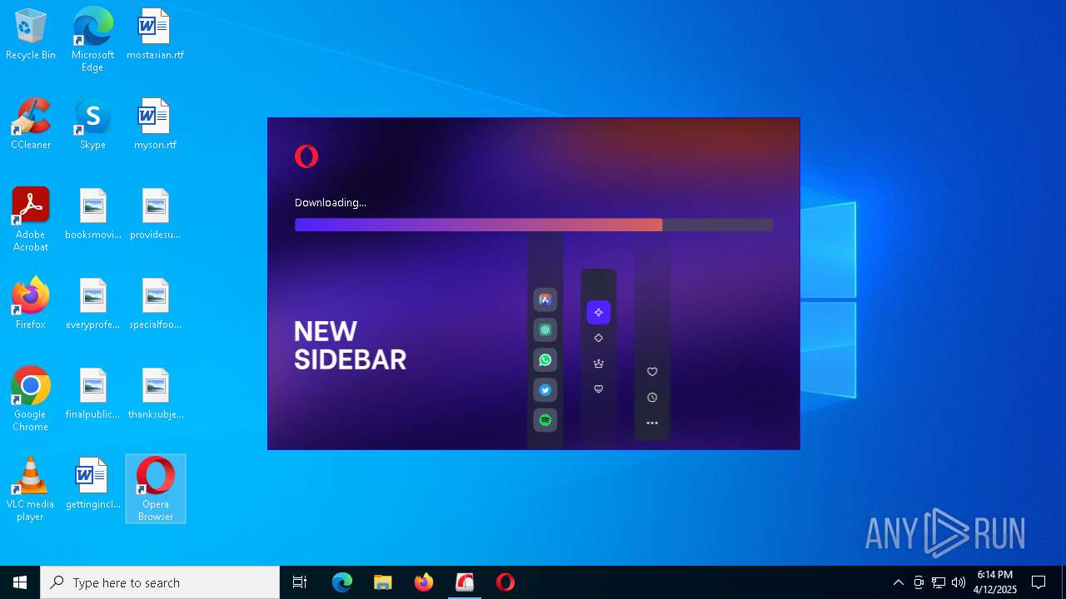
Task: Switch to Opera installer taskbar item
Action: point(465,582)
